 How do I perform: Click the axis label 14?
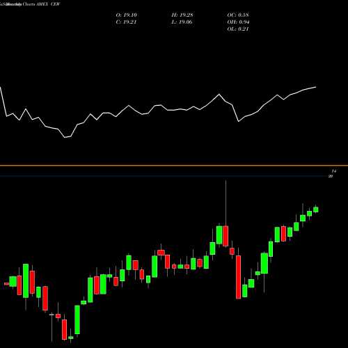[x=334, y=171]
